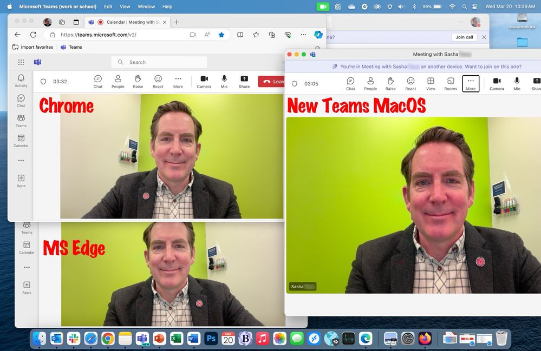Toggle Mic in New Teams MacOS window
The image size is (541, 351).
click(x=517, y=84)
